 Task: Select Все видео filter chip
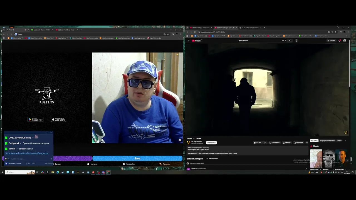[x=314, y=141]
